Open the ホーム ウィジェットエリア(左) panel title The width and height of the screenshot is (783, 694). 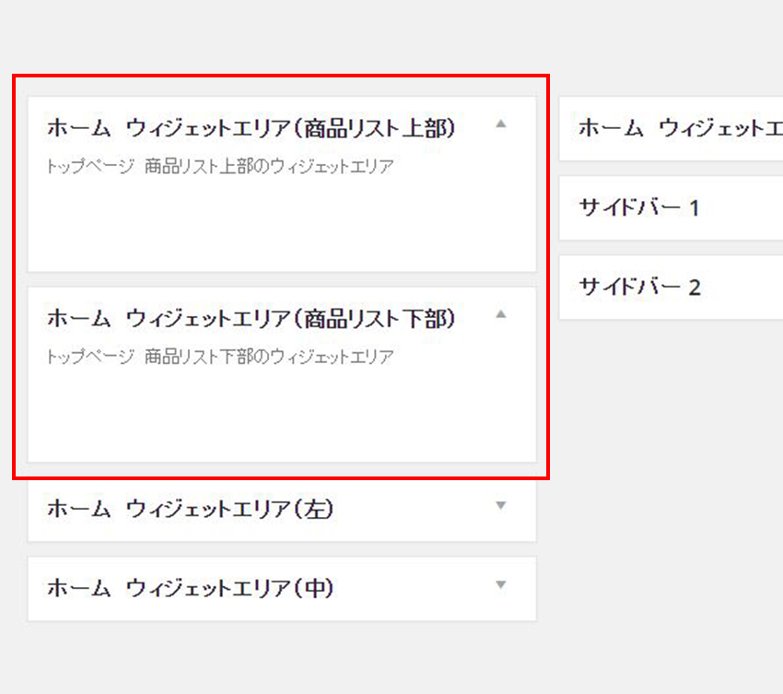coord(189,508)
